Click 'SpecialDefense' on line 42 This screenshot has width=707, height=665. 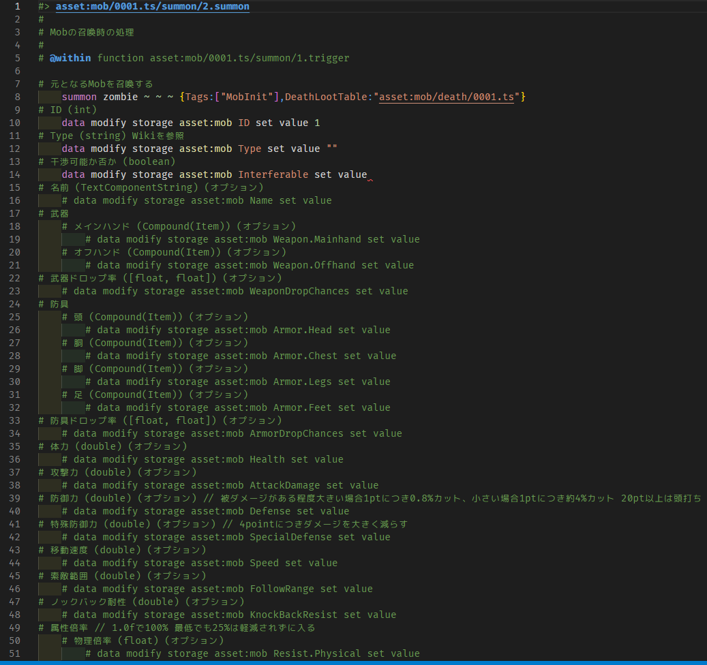[290, 537]
